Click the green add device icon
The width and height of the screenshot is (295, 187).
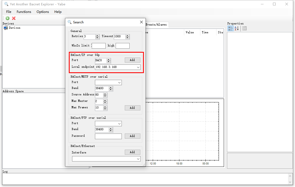click(8, 18)
